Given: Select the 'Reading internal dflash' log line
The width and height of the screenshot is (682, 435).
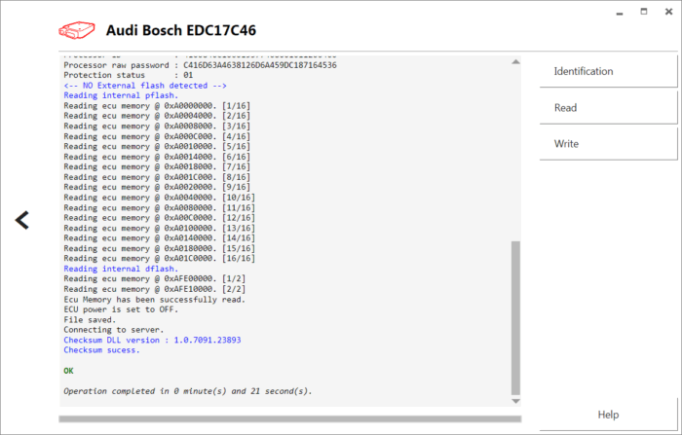Looking at the screenshot, I should [120, 269].
